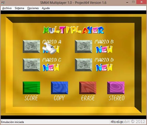Click the white glove cursor hand
147x125 pixels.
[50, 48]
